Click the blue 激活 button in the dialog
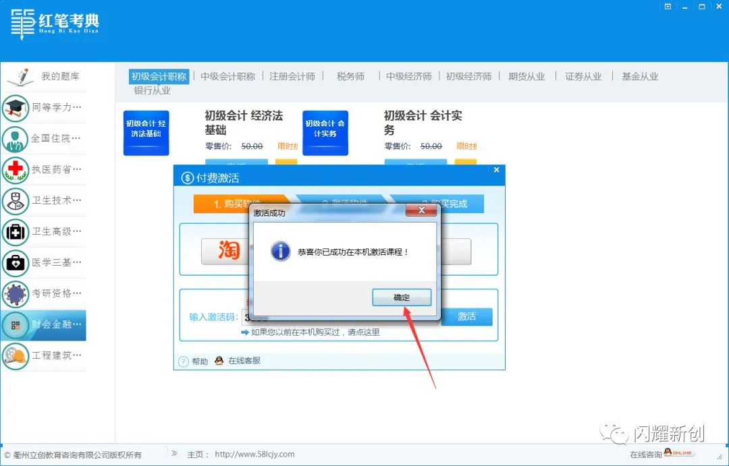Viewport: 729px width, 466px height. tap(466, 316)
